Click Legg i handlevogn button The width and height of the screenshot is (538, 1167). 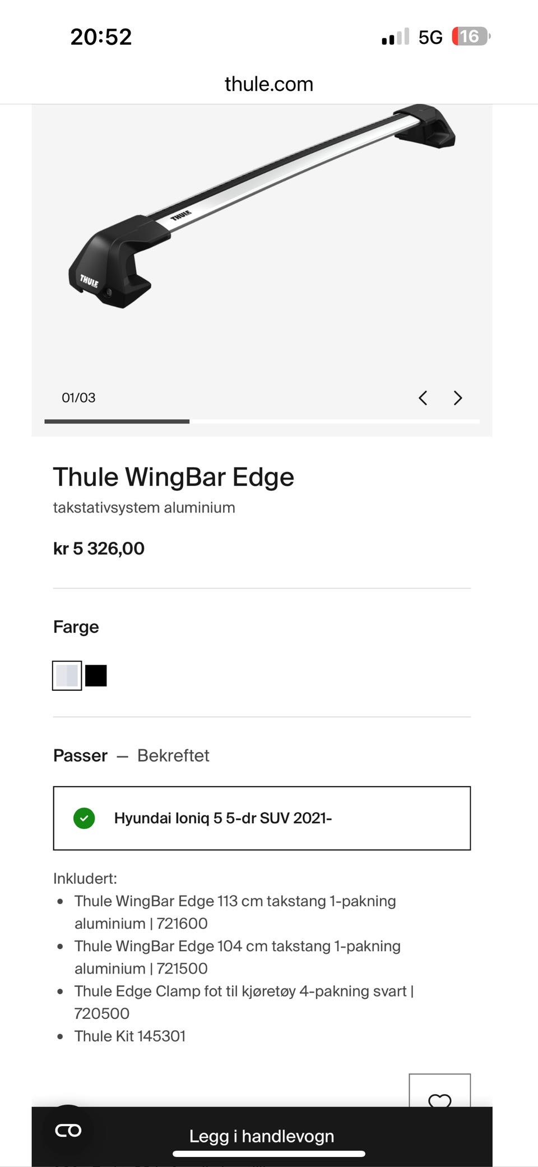[x=262, y=1136]
